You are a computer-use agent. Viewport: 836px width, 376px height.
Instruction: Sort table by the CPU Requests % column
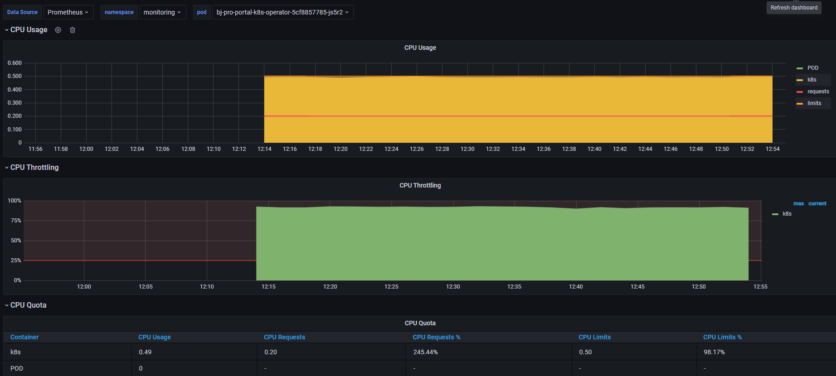click(437, 337)
